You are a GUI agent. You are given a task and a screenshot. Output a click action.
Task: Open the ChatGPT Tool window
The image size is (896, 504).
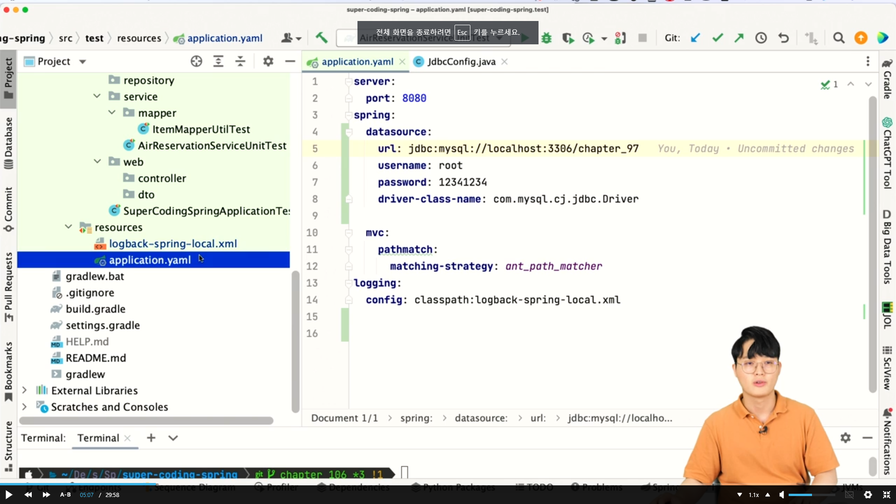pyautogui.click(x=887, y=153)
